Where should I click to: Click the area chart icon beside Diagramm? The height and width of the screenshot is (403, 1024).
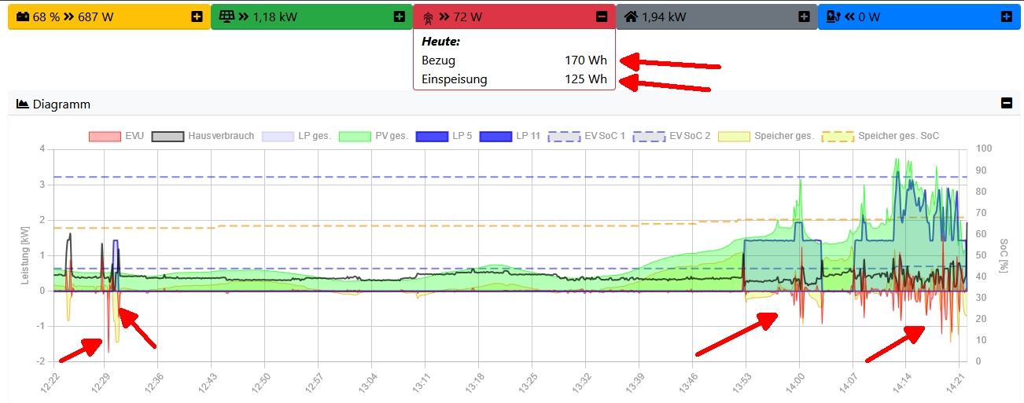click(23, 104)
